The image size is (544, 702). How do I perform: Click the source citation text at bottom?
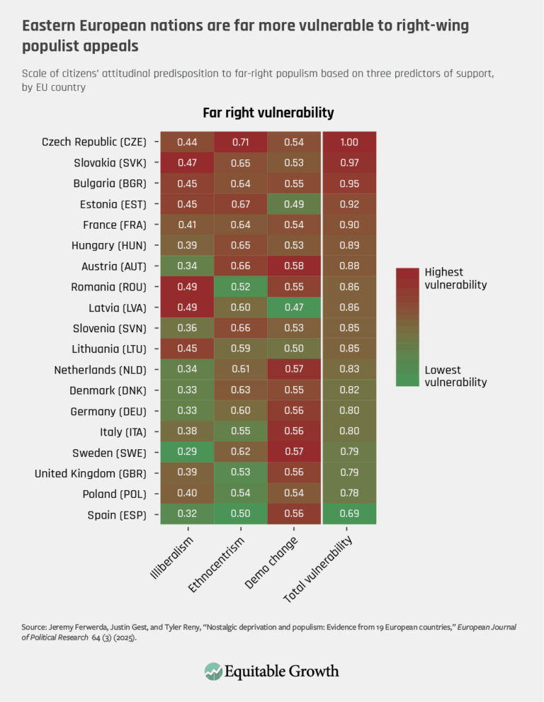point(268,632)
